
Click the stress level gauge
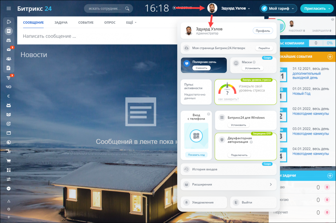[x=227, y=89]
